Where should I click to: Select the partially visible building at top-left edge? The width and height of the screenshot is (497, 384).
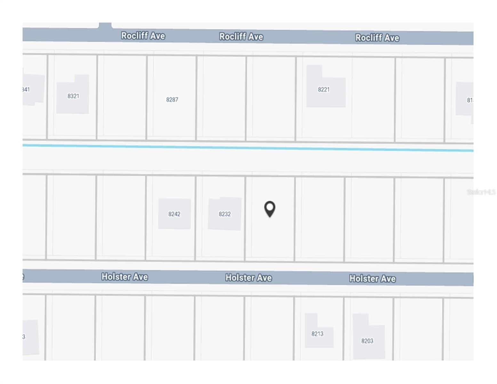click(32, 90)
